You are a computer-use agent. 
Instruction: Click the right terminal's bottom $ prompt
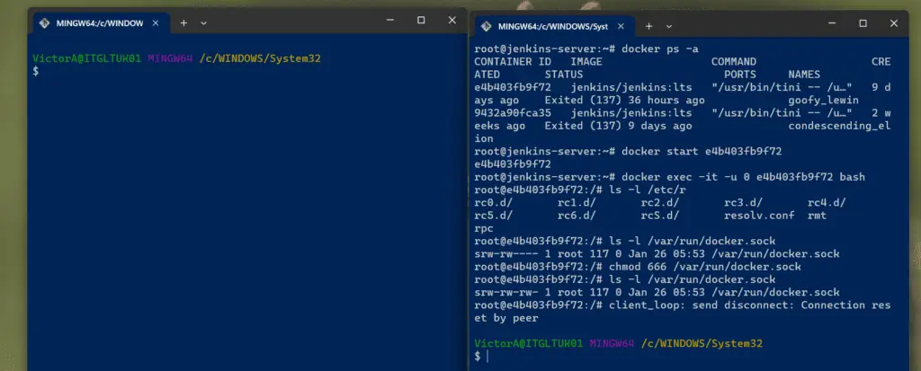click(x=478, y=356)
